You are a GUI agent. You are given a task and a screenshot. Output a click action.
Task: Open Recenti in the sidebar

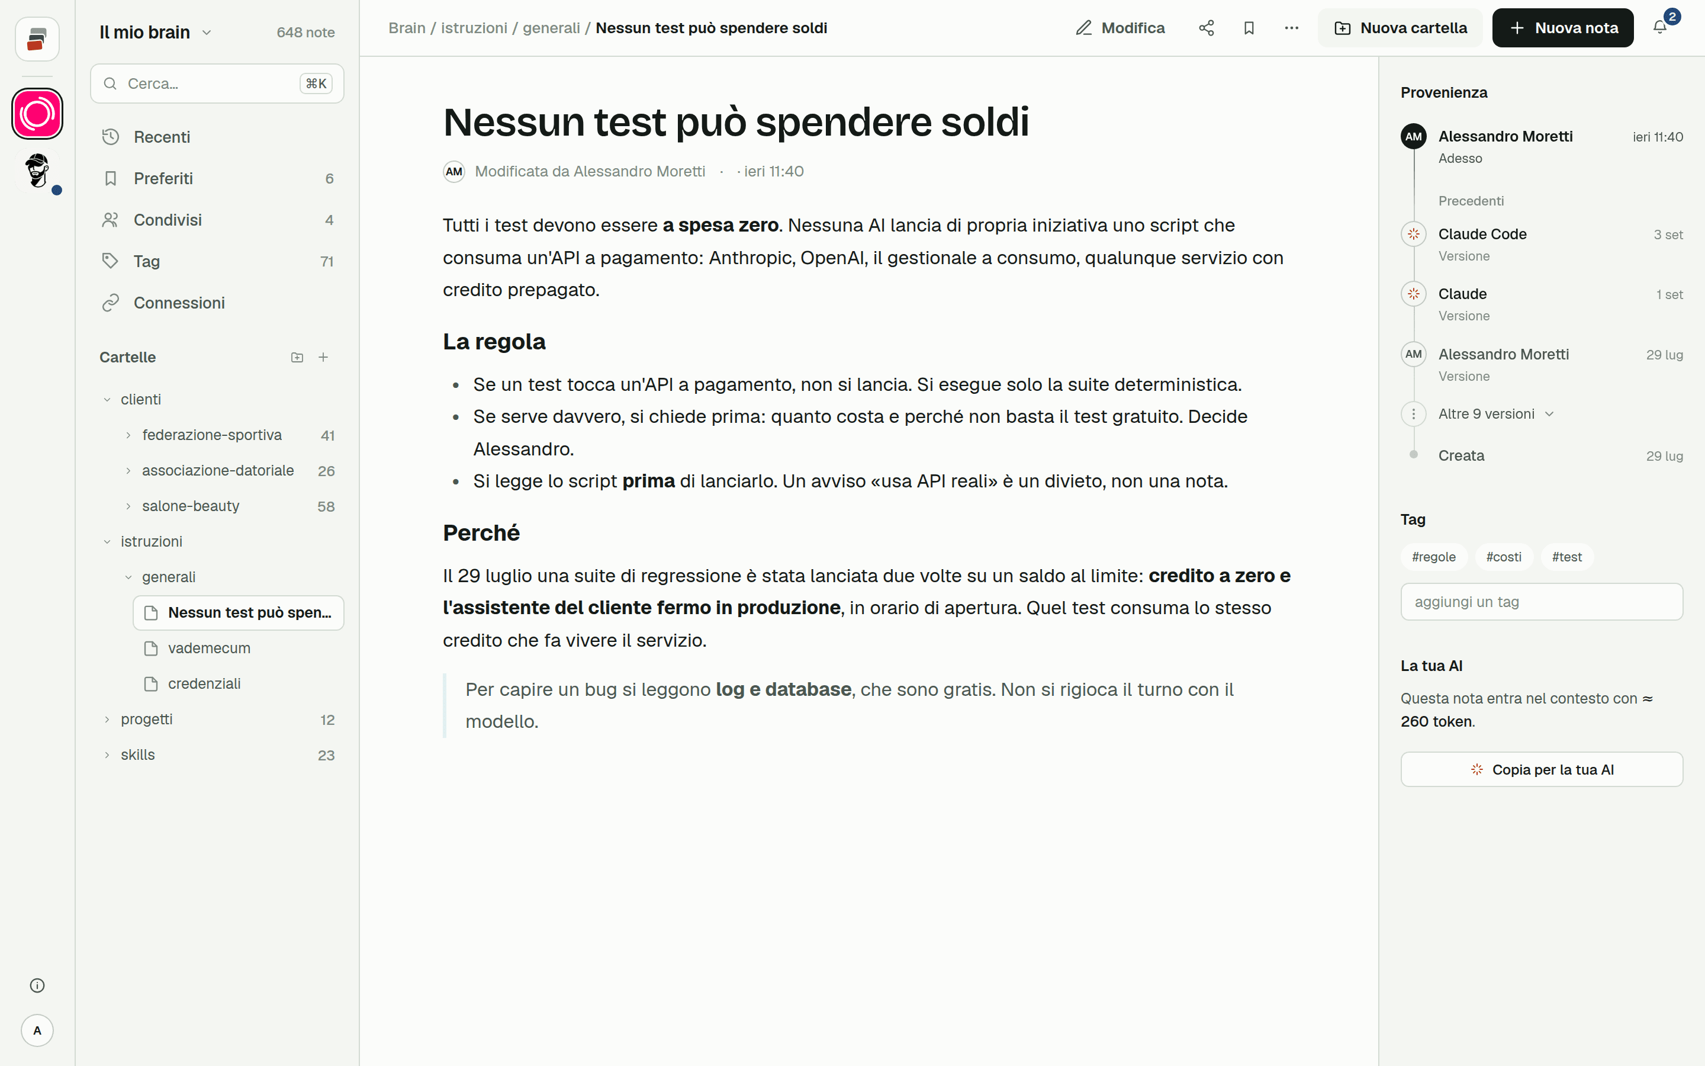217,137
